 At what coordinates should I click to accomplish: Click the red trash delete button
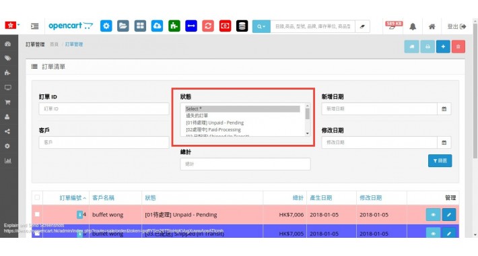(458, 46)
